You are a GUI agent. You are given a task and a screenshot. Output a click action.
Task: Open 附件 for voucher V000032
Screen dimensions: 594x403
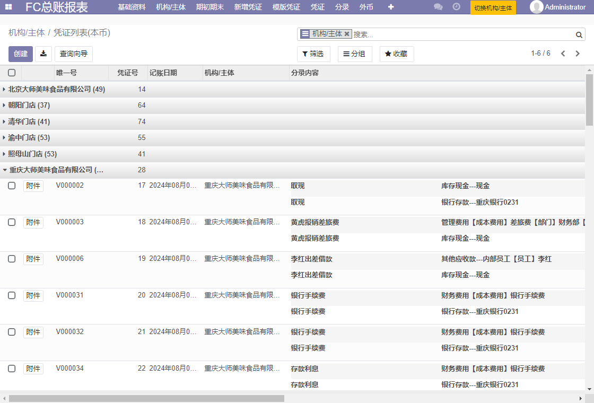pos(33,332)
